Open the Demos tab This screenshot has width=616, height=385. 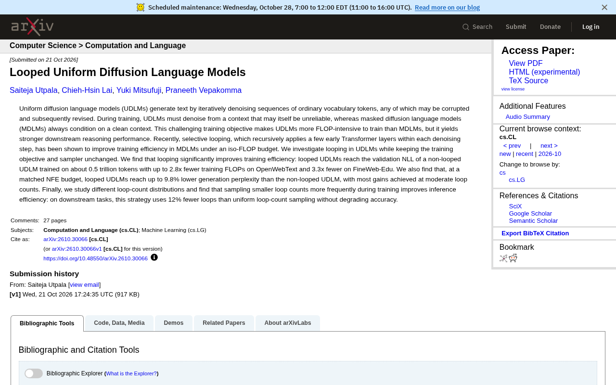[174, 323]
